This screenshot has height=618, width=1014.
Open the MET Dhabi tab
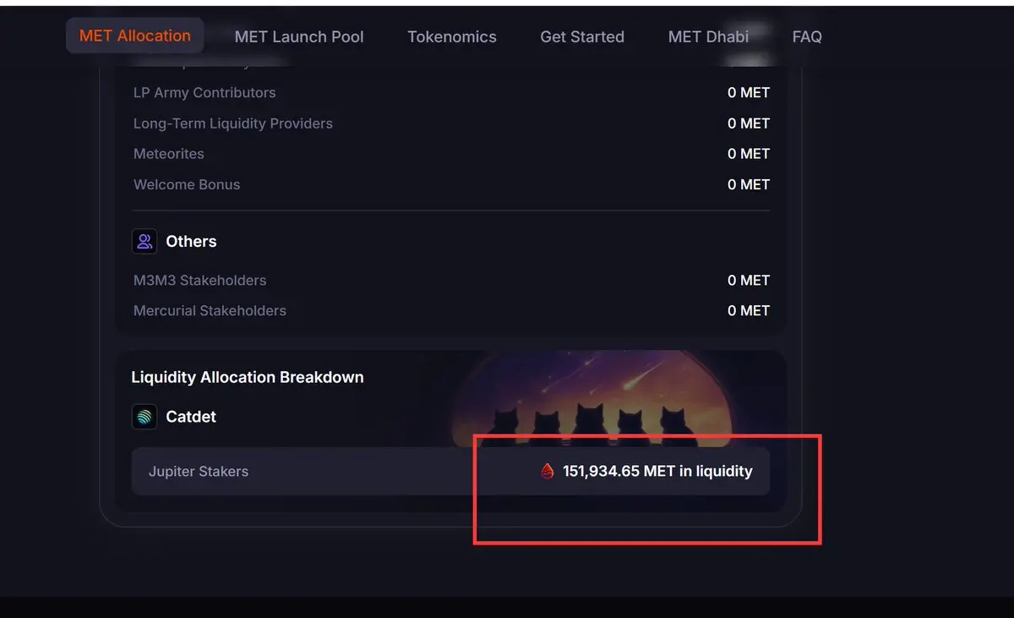[x=708, y=37]
